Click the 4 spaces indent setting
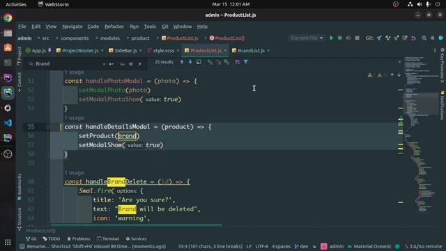The image size is (446, 251). click(x=281, y=246)
